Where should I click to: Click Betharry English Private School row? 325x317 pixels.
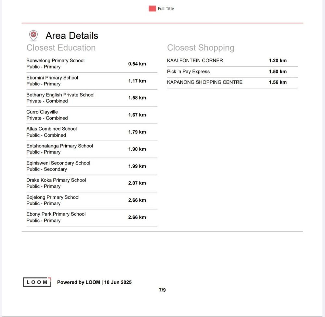point(60,95)
